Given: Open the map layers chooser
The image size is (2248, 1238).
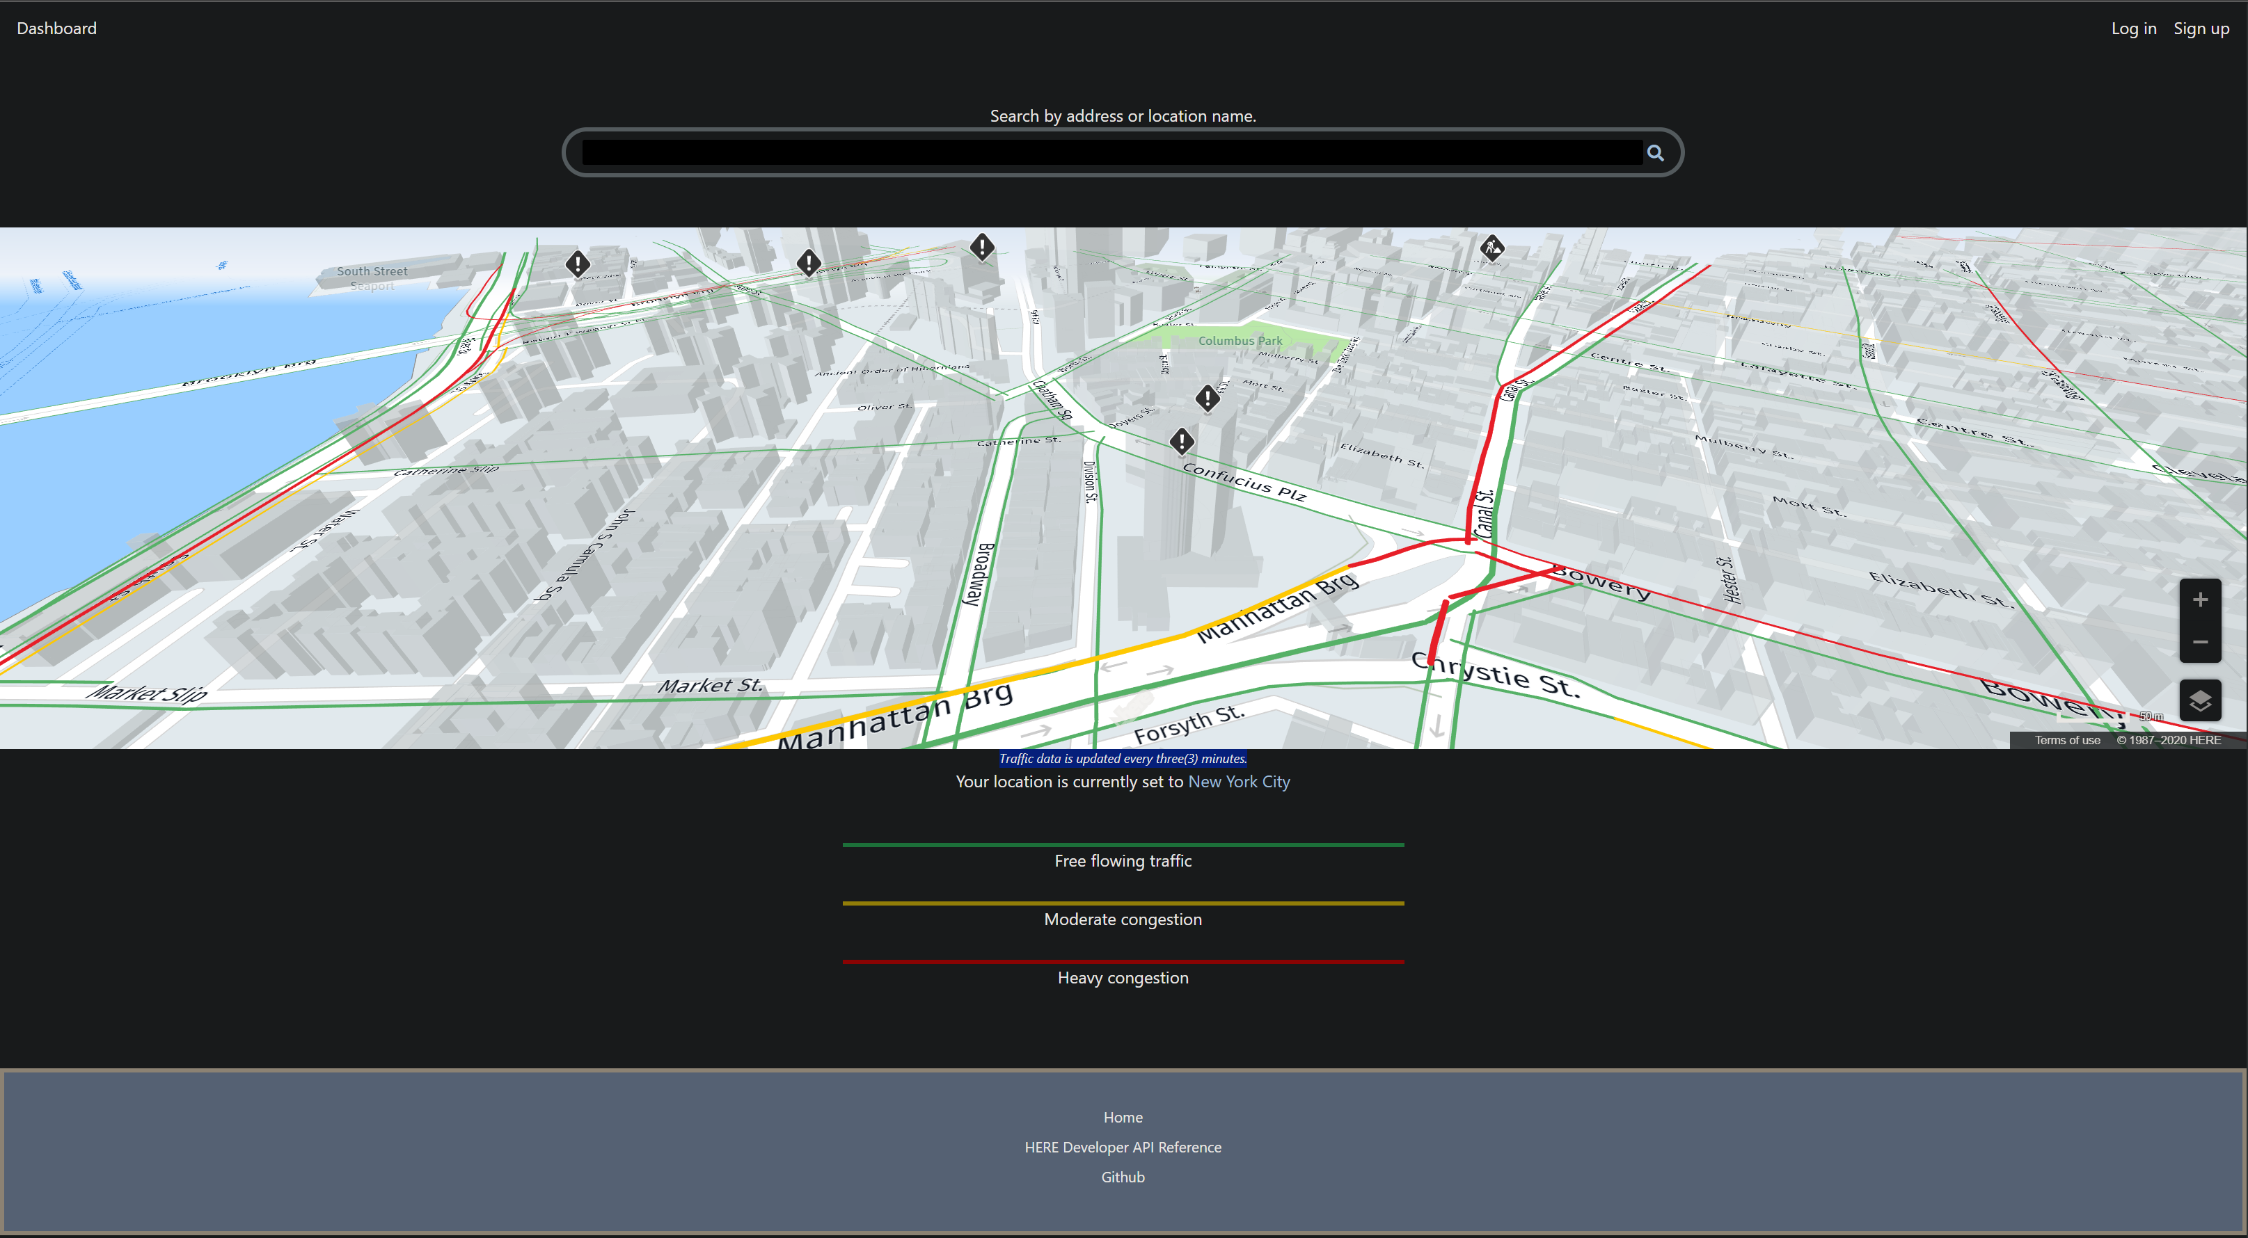Looking at the screenshot, I should pos(2199,700).
